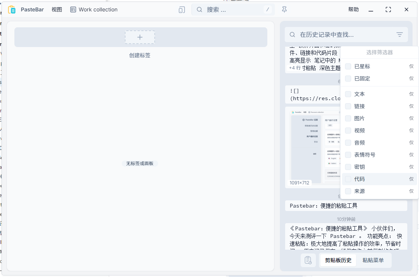Select the 剪贴板历史 tab
The image size is (419, 277).
pos(337,260)
